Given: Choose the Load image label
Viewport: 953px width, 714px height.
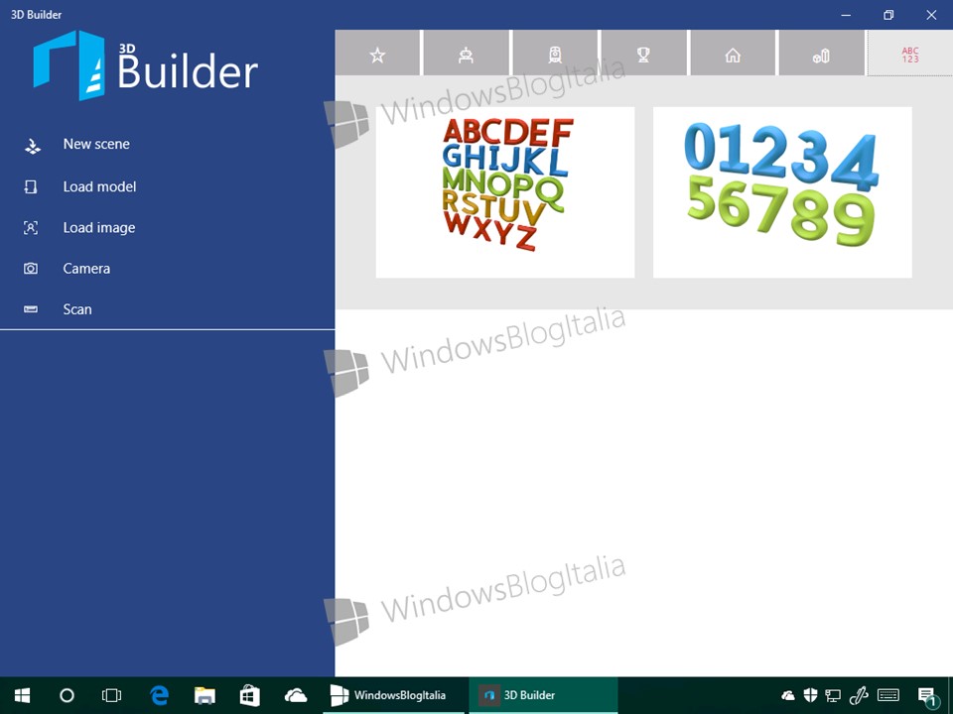Looking at the screenshot, I should (x=99, y=228).
